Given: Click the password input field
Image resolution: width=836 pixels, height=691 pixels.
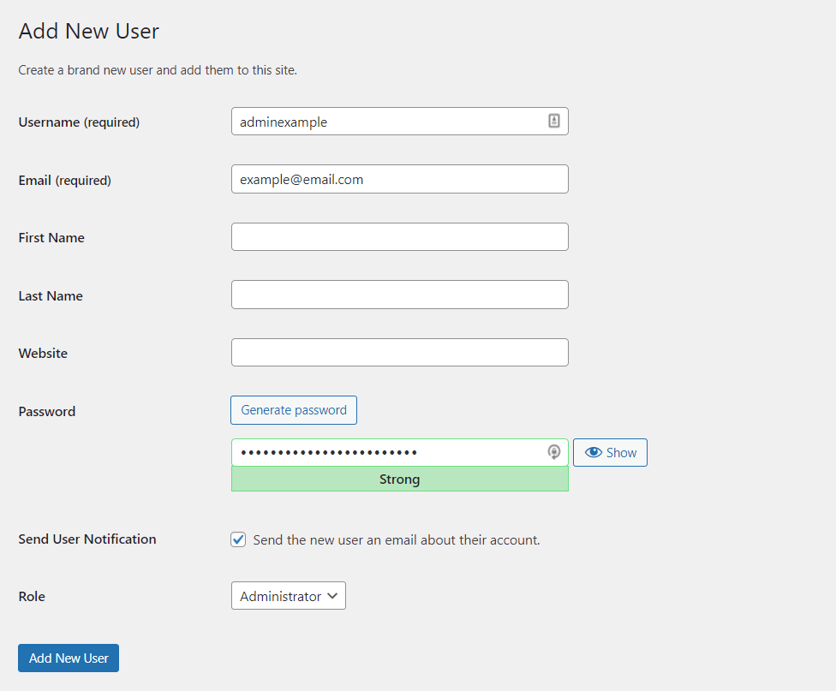Looking at the screenshot, I should pos(385,451).
